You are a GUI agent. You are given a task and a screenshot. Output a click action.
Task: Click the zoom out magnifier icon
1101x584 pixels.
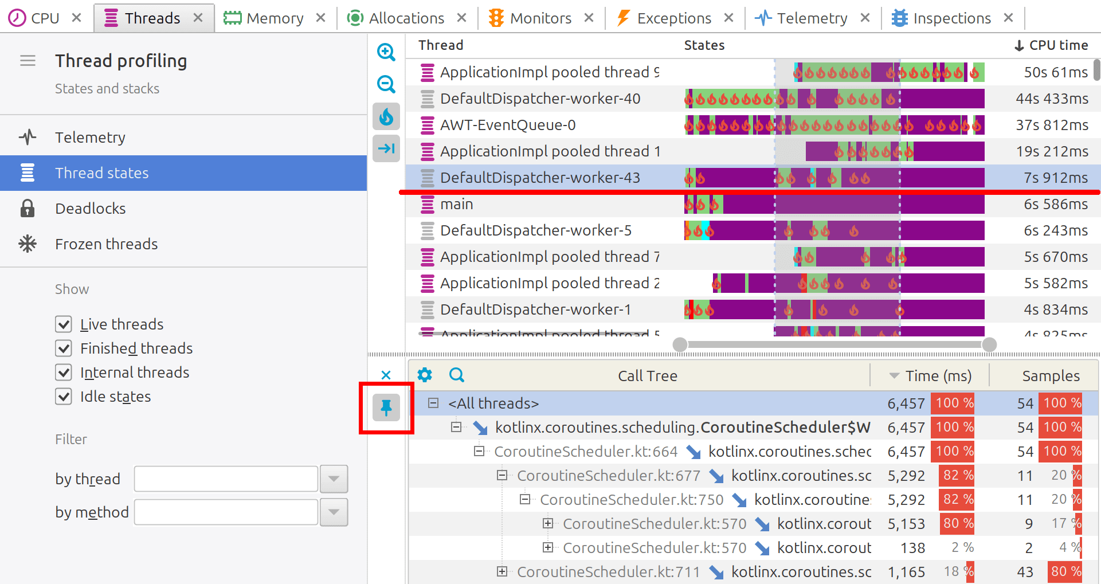click(x=386, y=84)
